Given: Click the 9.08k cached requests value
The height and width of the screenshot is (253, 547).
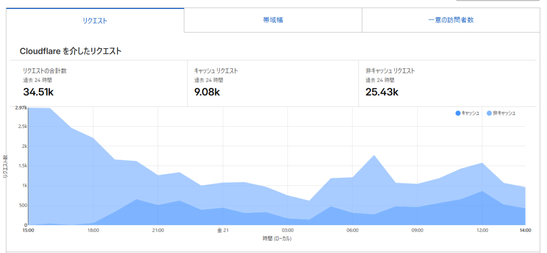Looking at the screenshot, I should click(x=207, y=92).
